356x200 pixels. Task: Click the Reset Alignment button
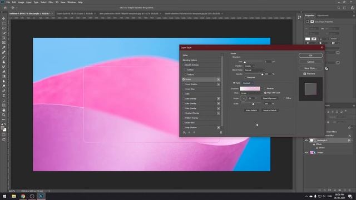269,98
